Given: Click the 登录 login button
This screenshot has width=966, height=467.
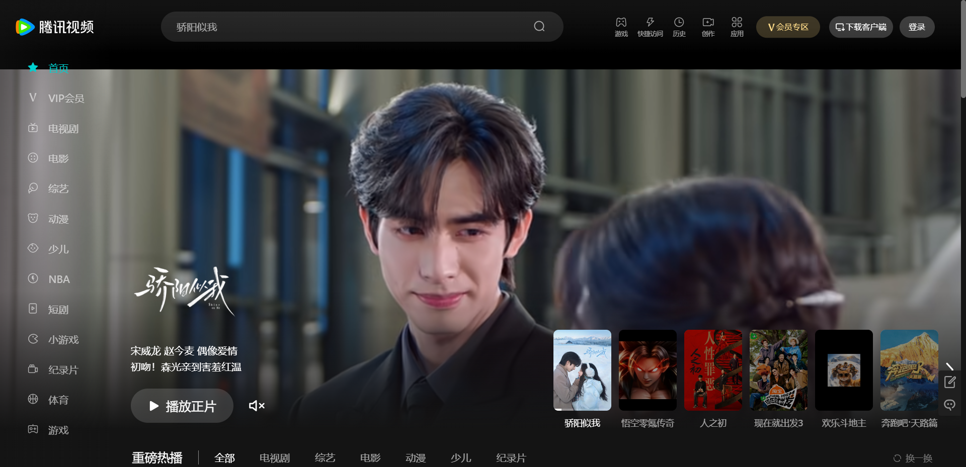Looking at the screenshot, I should click(917, 27).
